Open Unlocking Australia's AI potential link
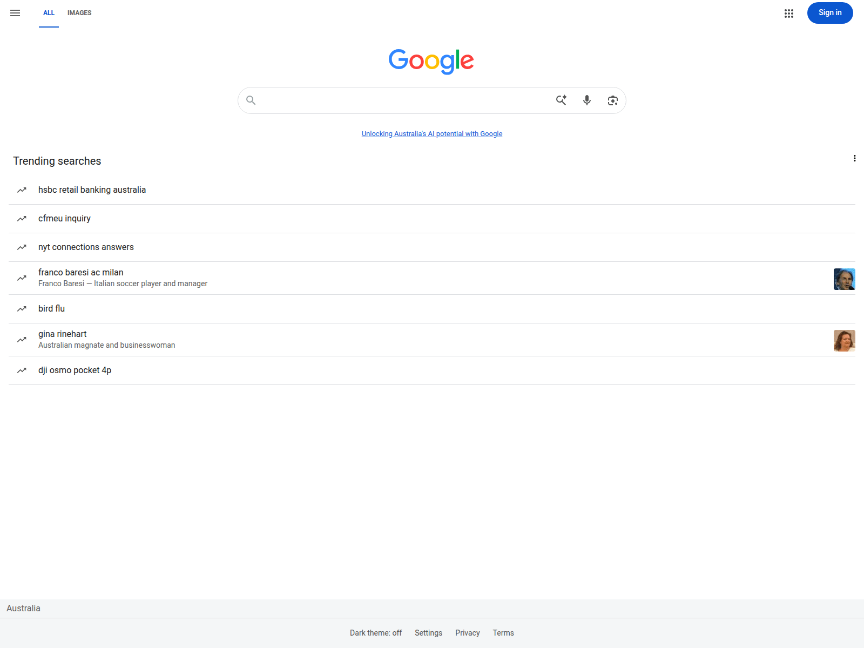864x648 pixels. click(x=432, y=134)
